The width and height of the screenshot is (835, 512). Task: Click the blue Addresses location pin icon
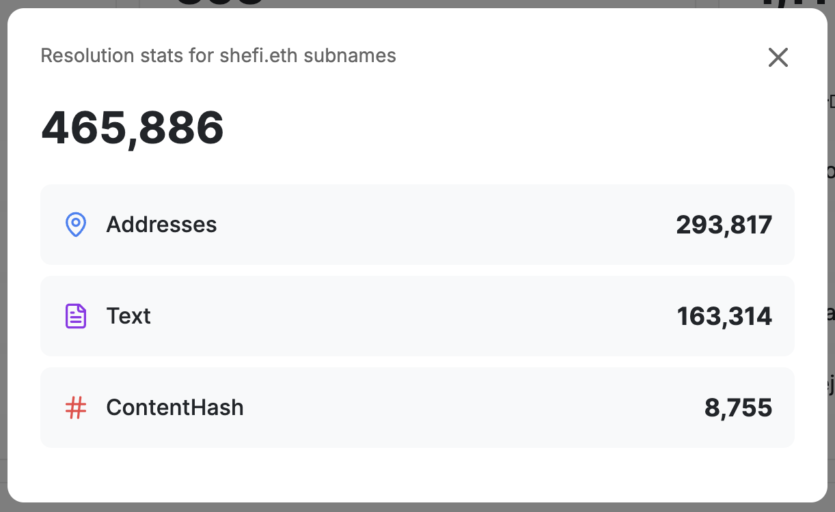[x=75, y=225]
